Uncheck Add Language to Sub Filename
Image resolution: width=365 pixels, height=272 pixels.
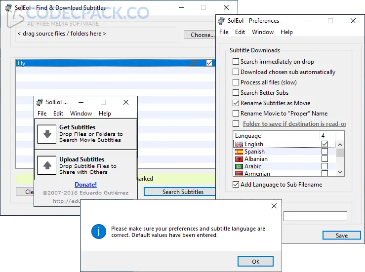pyautogui.click(x=236, y=184)
